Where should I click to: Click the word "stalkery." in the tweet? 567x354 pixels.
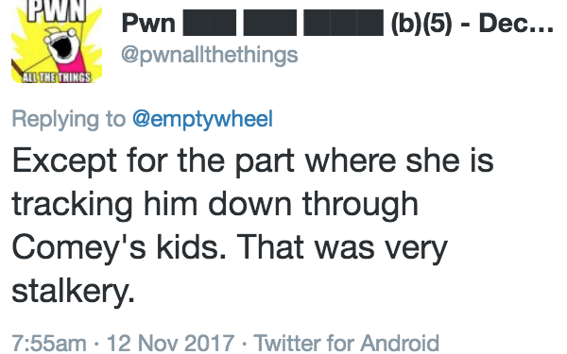74,292
